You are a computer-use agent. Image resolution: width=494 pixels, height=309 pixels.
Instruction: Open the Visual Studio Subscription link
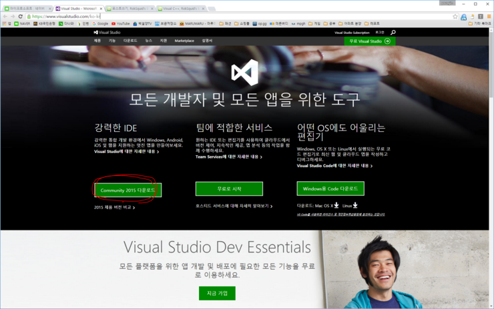coord(352,33)
